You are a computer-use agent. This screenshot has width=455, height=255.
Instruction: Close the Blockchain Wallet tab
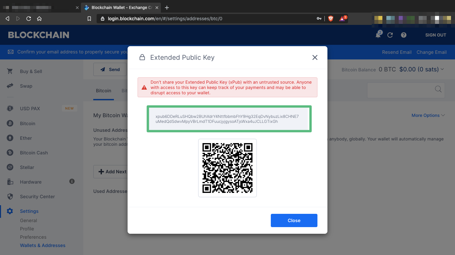(x=157, y=7)
